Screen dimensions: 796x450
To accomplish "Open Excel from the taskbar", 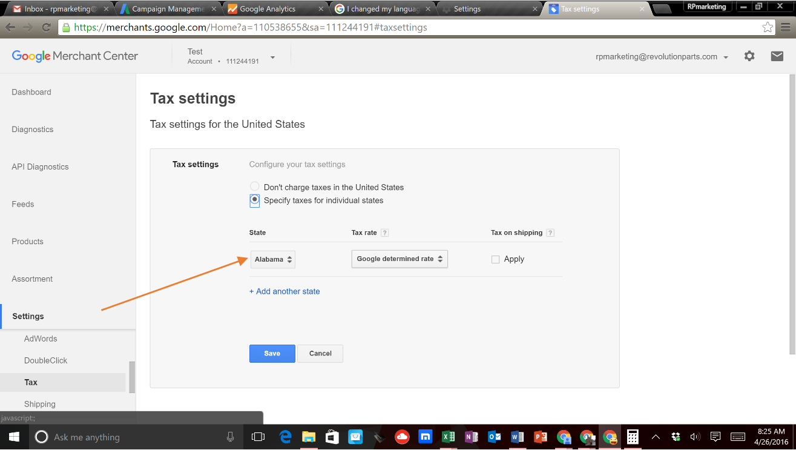I will point(449,437).
